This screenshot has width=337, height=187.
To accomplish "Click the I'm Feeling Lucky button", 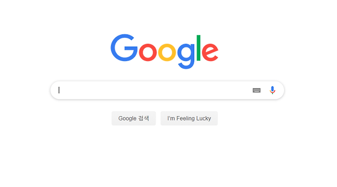I will click(x=189, y=118).
